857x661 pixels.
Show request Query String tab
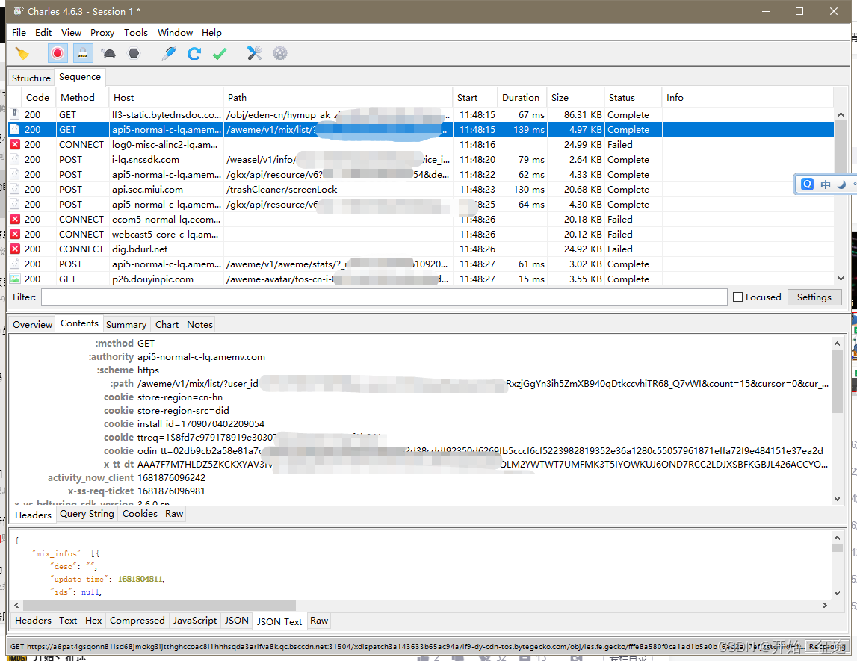coord(87,514)
